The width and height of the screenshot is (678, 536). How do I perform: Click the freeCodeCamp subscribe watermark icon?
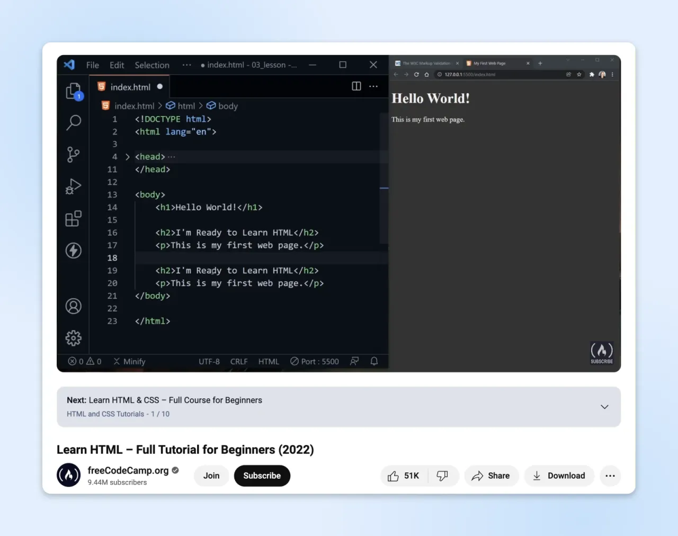click(x=602, y=353)
